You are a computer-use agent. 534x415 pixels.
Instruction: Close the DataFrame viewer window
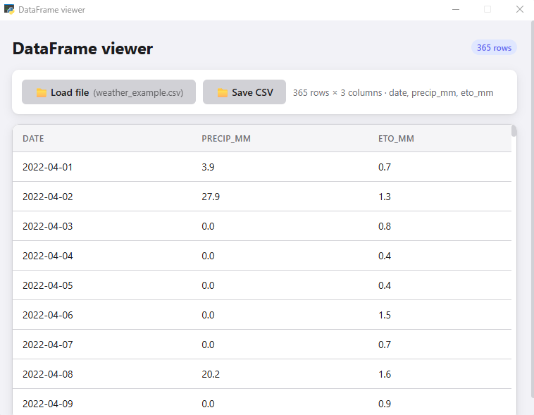coord(520,10)
